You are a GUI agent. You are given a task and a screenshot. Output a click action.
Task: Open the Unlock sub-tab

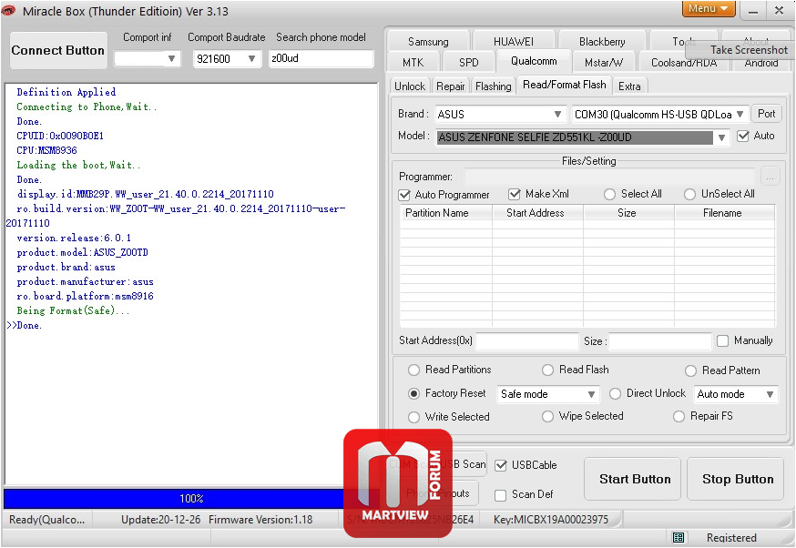tap(410, 86)
